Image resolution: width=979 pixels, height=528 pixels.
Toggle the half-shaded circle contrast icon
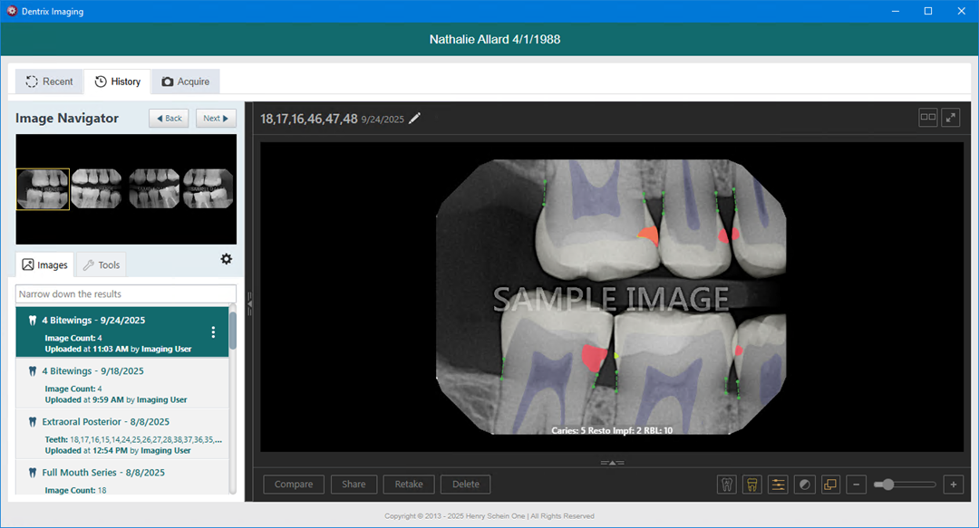[x=804, y=485]
